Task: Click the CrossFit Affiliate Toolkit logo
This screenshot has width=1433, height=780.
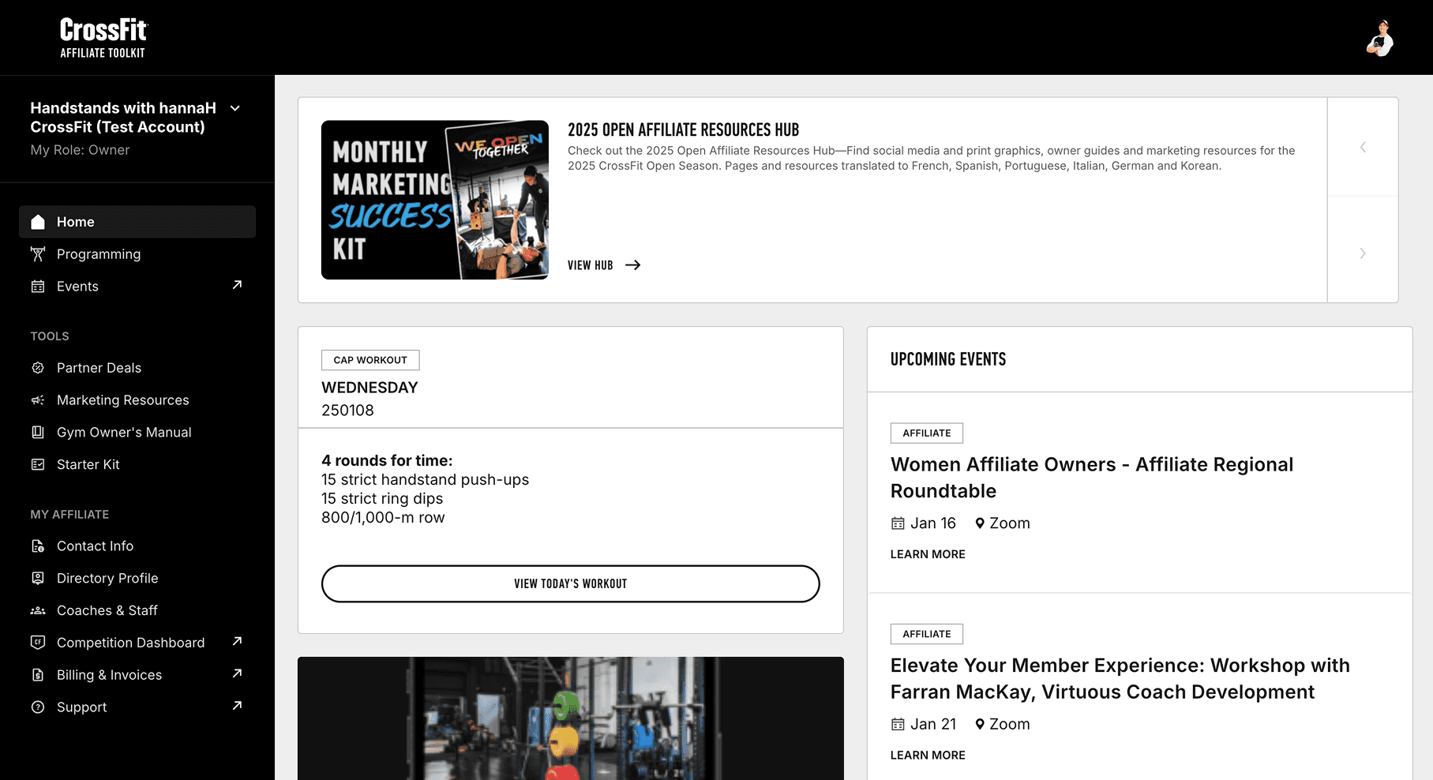Action: 103,38
